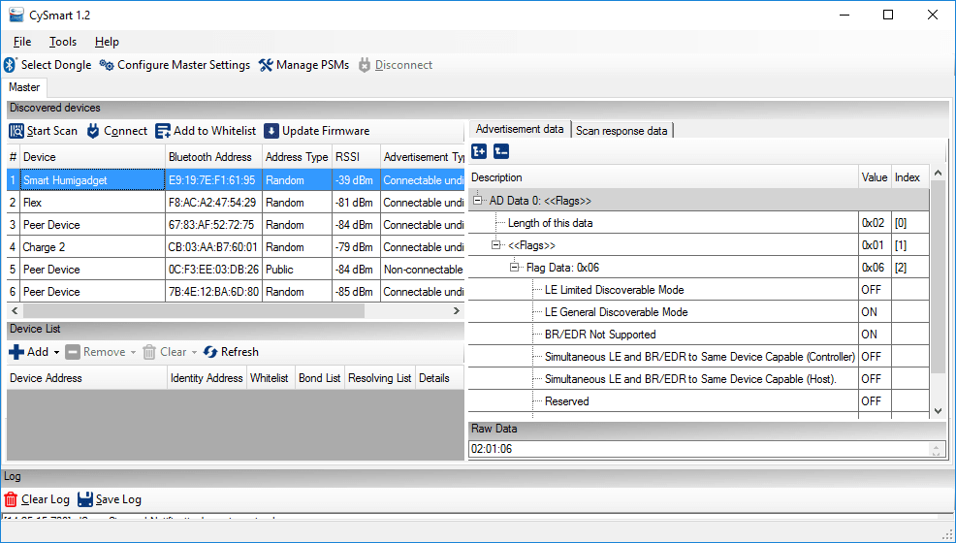Screen dimensions: 956x543
Task: Click the CySmart app icon in title bar
Action: pos(16,16)
